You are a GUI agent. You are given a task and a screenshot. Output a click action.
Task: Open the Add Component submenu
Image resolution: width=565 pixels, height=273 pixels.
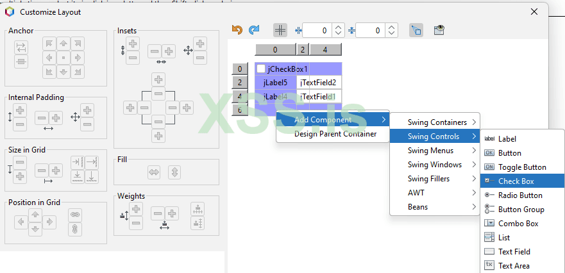coord(333,120)
